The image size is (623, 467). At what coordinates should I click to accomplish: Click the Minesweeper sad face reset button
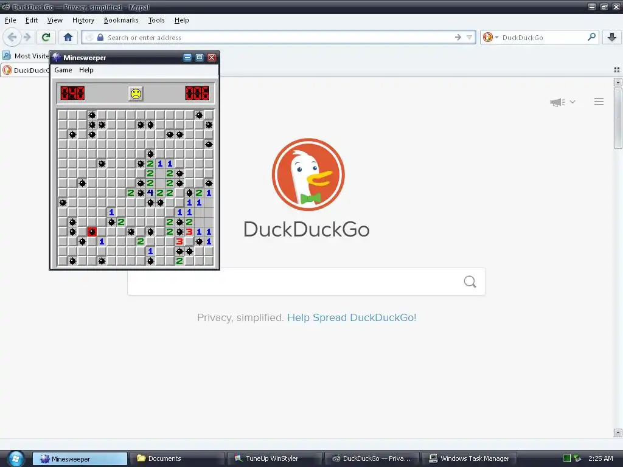136,94
